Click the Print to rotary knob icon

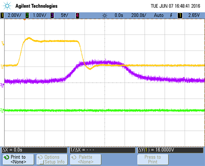click(7, 157)
